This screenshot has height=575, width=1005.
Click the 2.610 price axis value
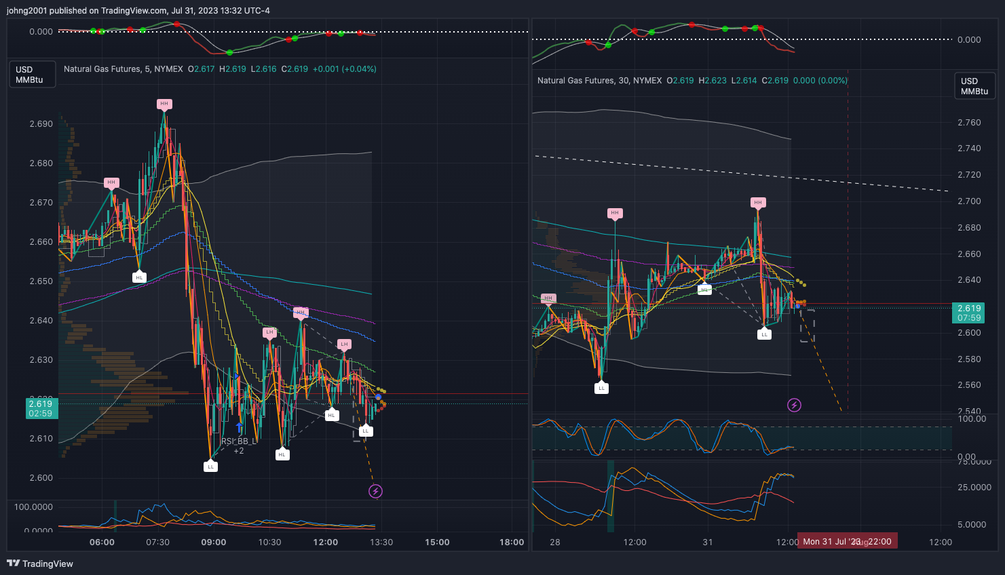[x=41, y=439]
